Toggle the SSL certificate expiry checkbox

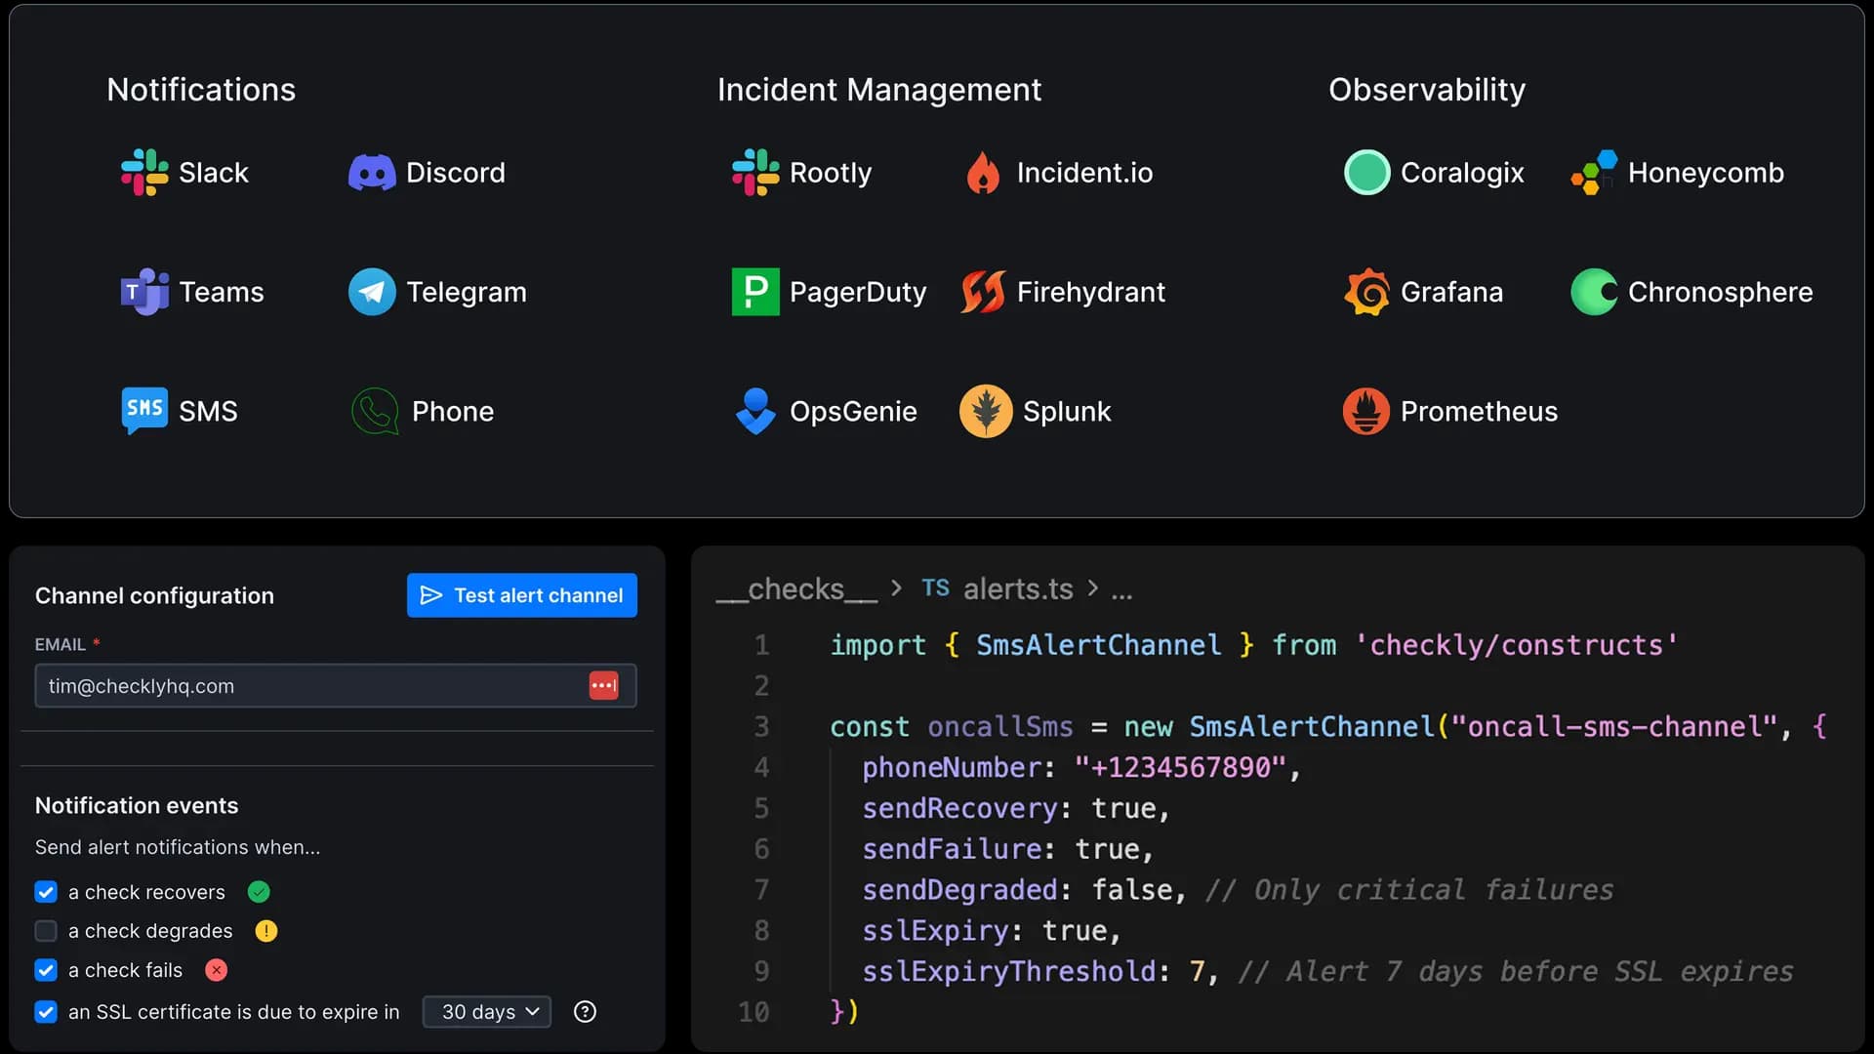[x=46, y=1012]
